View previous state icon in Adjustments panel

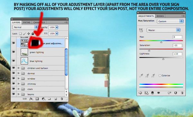(170, 93)
